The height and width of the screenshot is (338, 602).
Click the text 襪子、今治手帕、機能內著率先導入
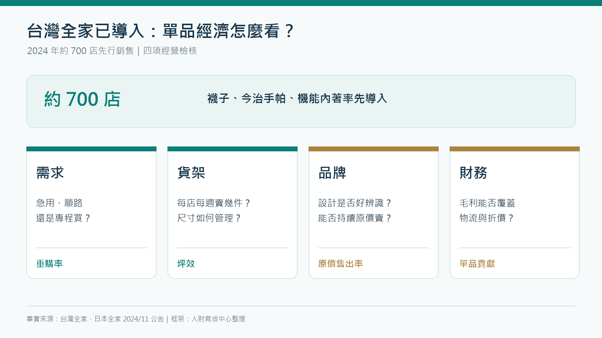[297, 98]
